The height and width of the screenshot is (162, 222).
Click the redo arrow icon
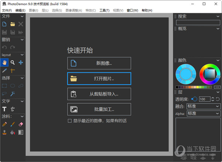13,48
